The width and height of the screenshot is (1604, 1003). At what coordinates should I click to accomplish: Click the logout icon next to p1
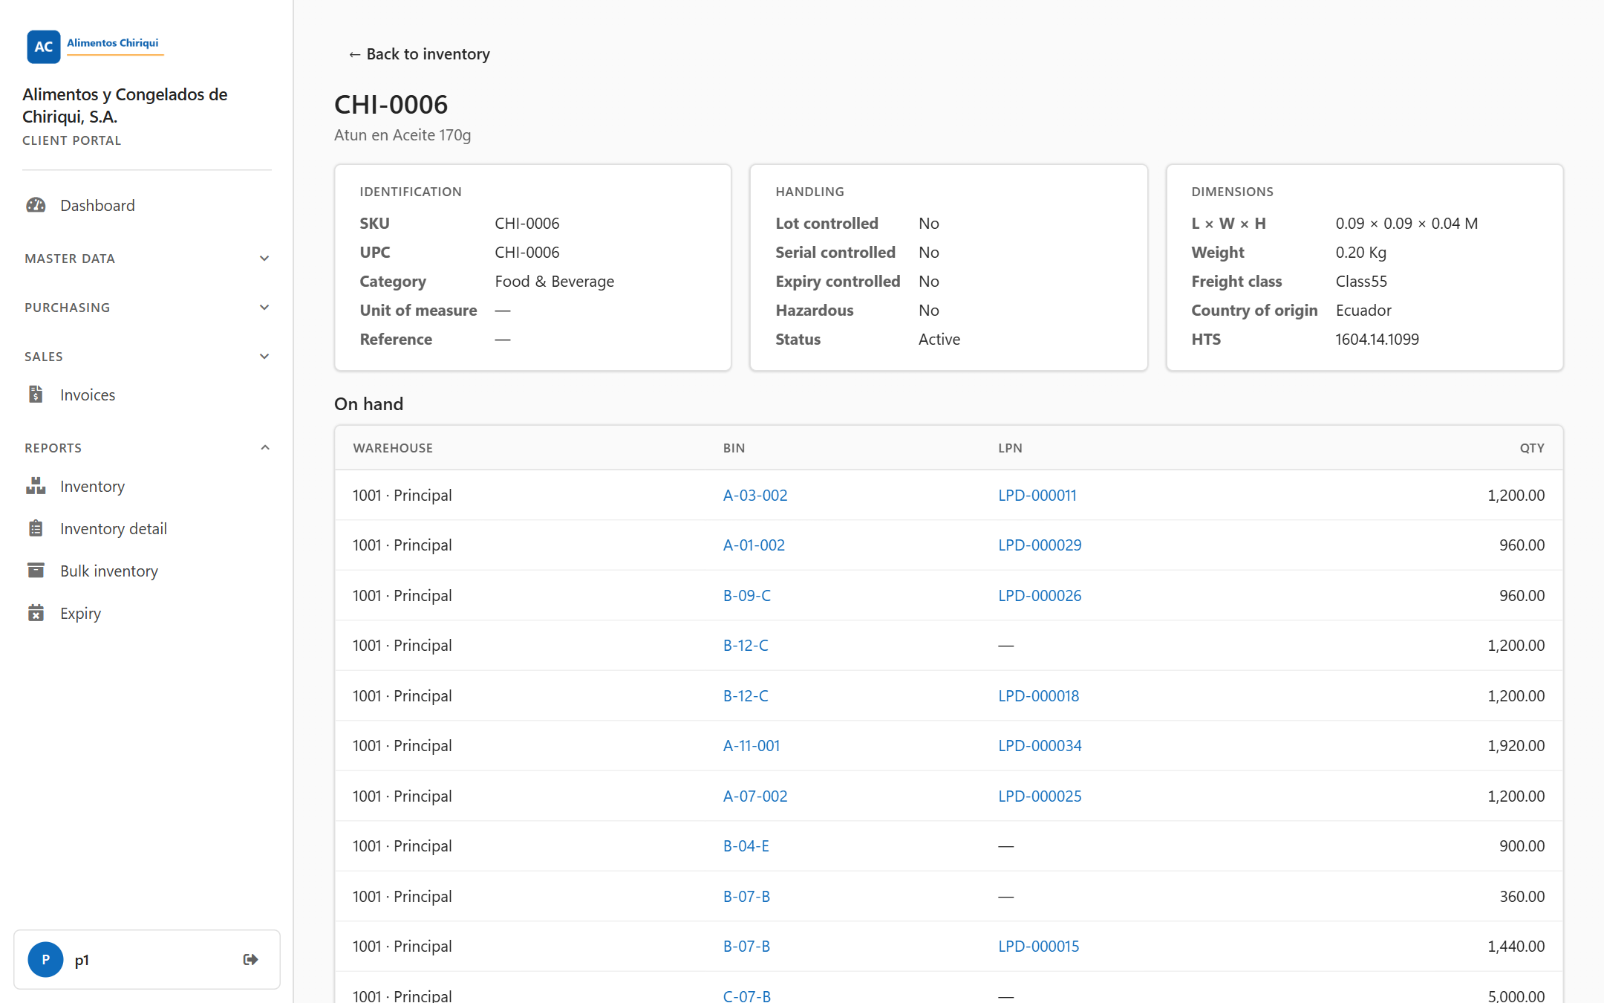250,959
